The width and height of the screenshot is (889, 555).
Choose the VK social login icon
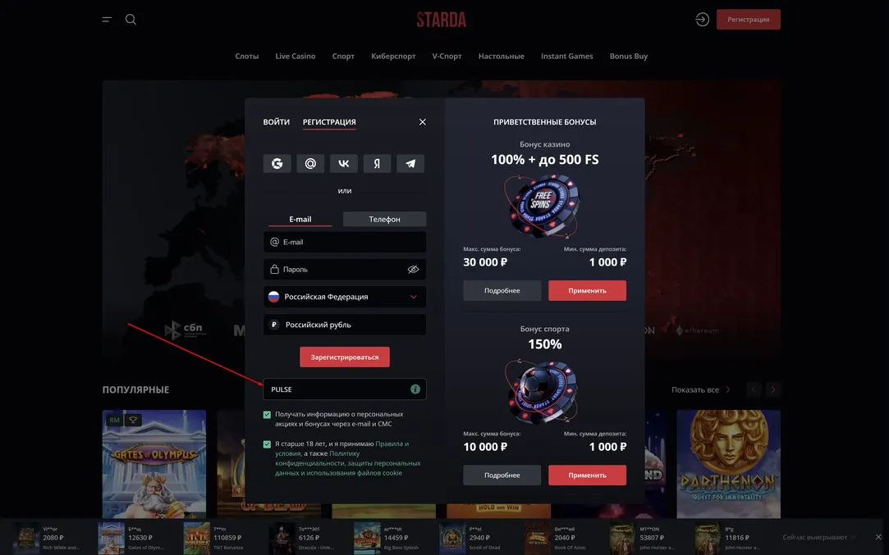click(344, 164)
